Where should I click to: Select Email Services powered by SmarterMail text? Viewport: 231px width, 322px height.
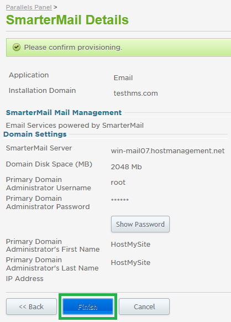[75, 125]
